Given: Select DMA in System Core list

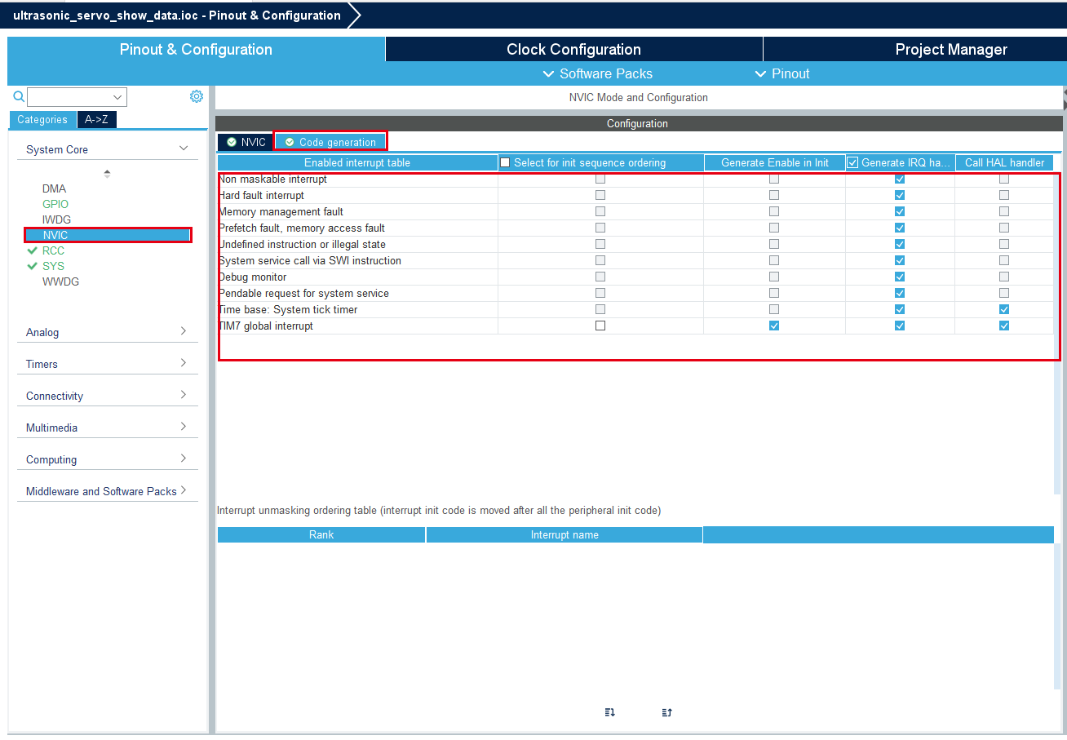Looking at the screenshot, I should tap(54, 188).
